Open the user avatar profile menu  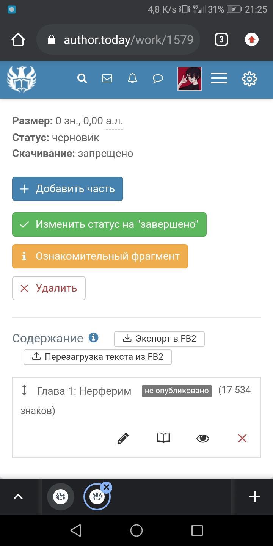pyautogui.click(x=190, y=79)
